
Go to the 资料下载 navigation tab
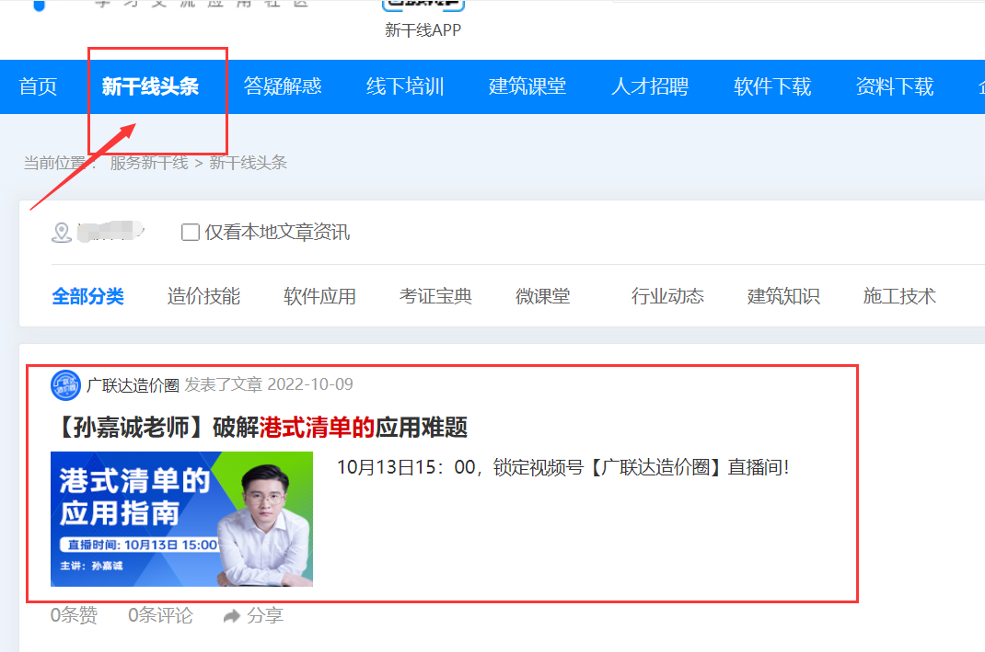tap(895, 86)
